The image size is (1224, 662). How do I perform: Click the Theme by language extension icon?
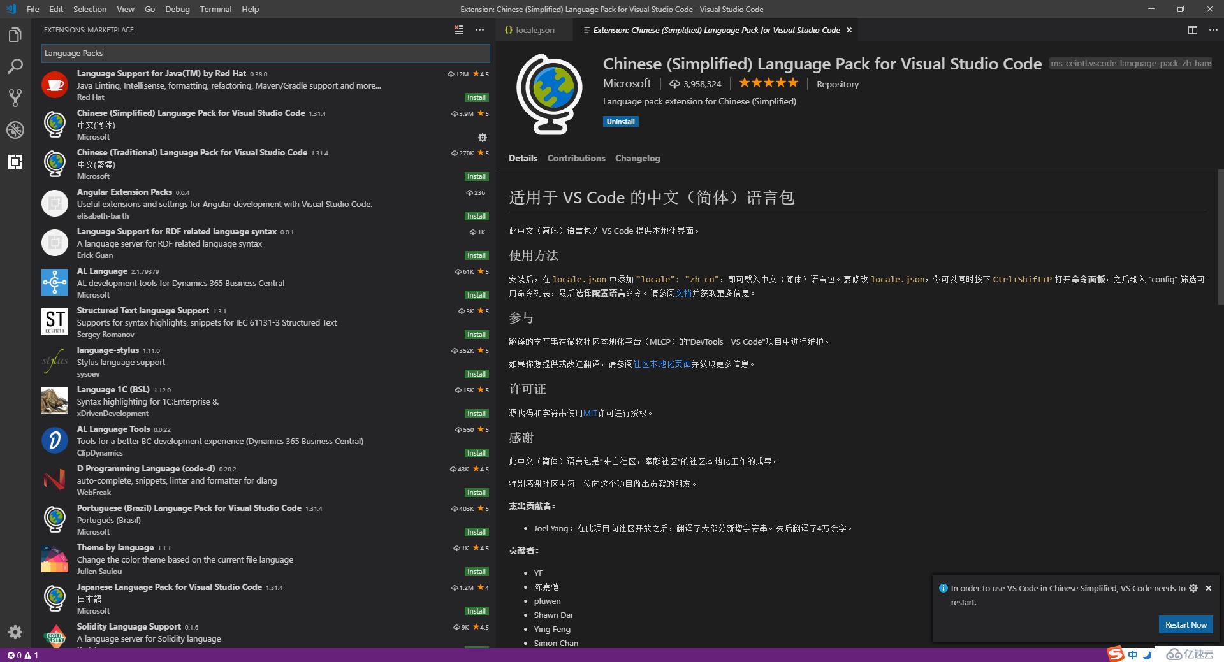[55, 558]
